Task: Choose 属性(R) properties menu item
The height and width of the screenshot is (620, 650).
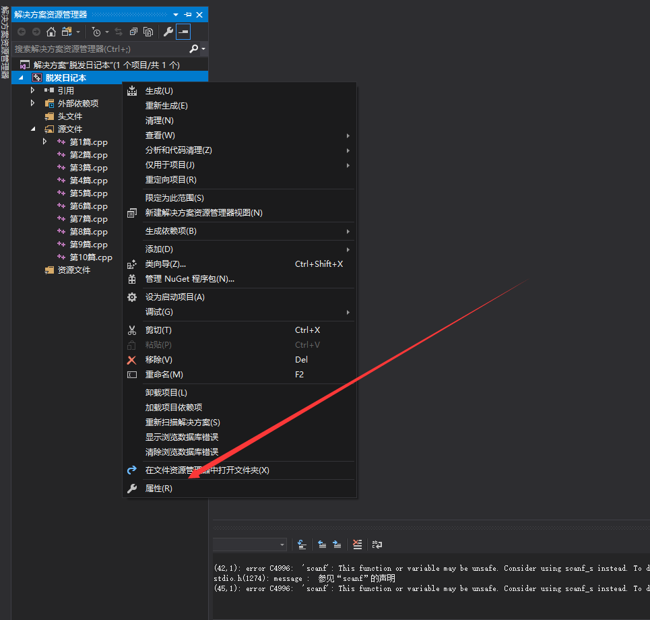Action: (x=239, y=489)
